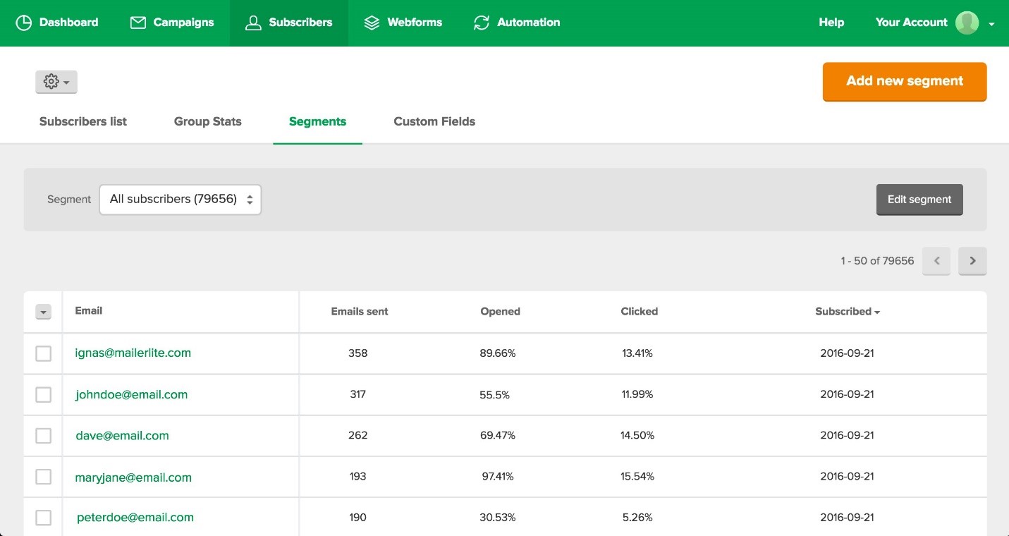
Task: Open the maryjane@email.com subscriber link
Action: [133, 477]
